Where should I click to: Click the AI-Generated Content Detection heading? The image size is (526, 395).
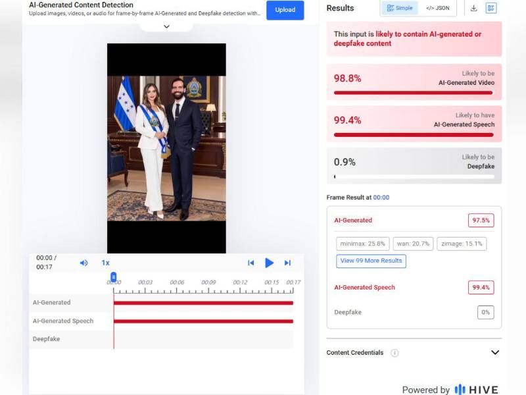point(81,5)
